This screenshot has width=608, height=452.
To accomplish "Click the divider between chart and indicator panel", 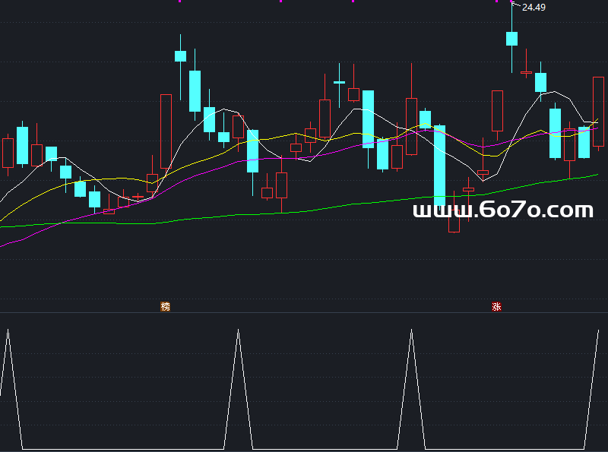I will coord(304,313).
